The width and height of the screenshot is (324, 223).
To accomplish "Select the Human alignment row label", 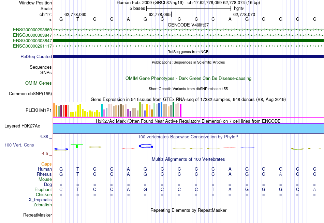I will click(45, 169).
